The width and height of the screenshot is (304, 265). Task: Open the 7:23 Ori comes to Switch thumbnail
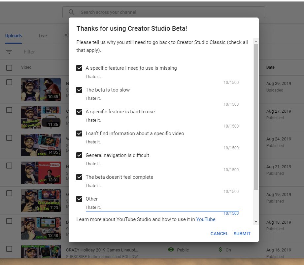pos(41,201)
